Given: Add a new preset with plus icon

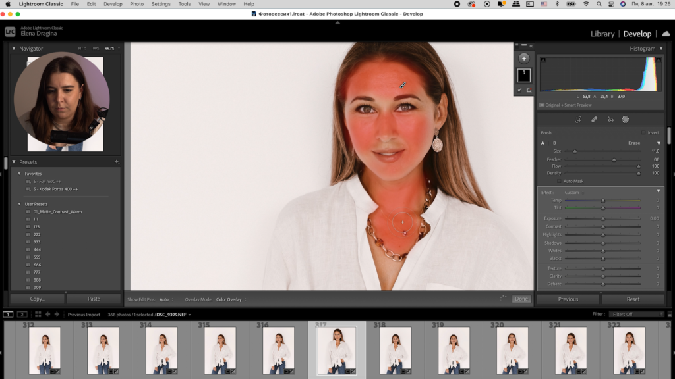Looking at the screenshot, I should tap(116, 162).
